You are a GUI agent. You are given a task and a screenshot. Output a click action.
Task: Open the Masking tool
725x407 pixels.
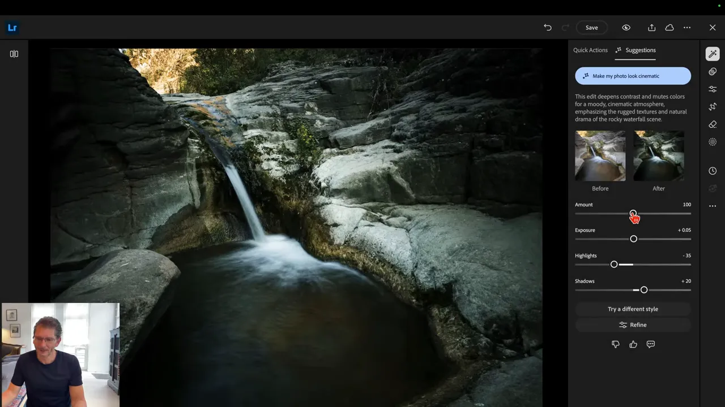coord(713,142)
